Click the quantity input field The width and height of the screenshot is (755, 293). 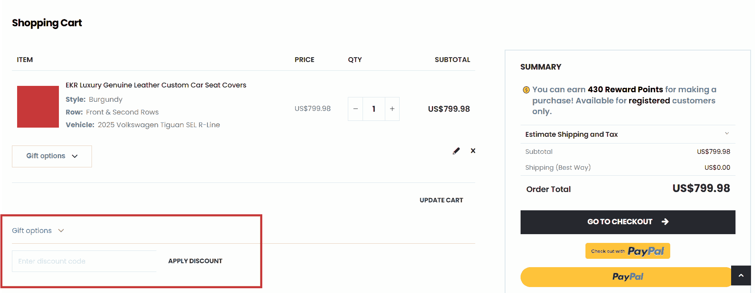pos(374,109)
